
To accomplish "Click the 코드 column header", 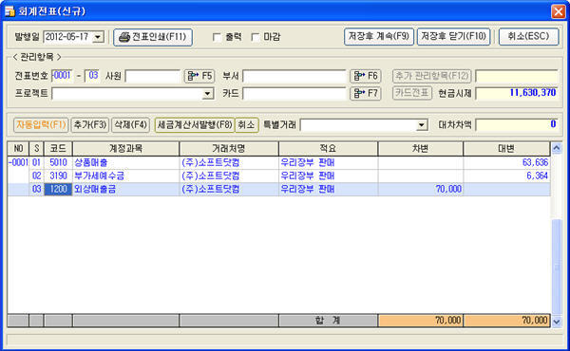I will pyautogui.click(x=58, y=149).
